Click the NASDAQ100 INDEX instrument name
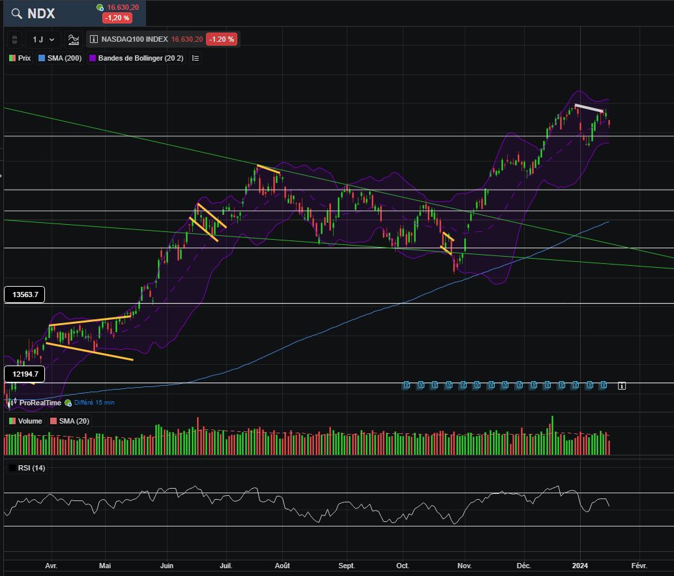 134,39
